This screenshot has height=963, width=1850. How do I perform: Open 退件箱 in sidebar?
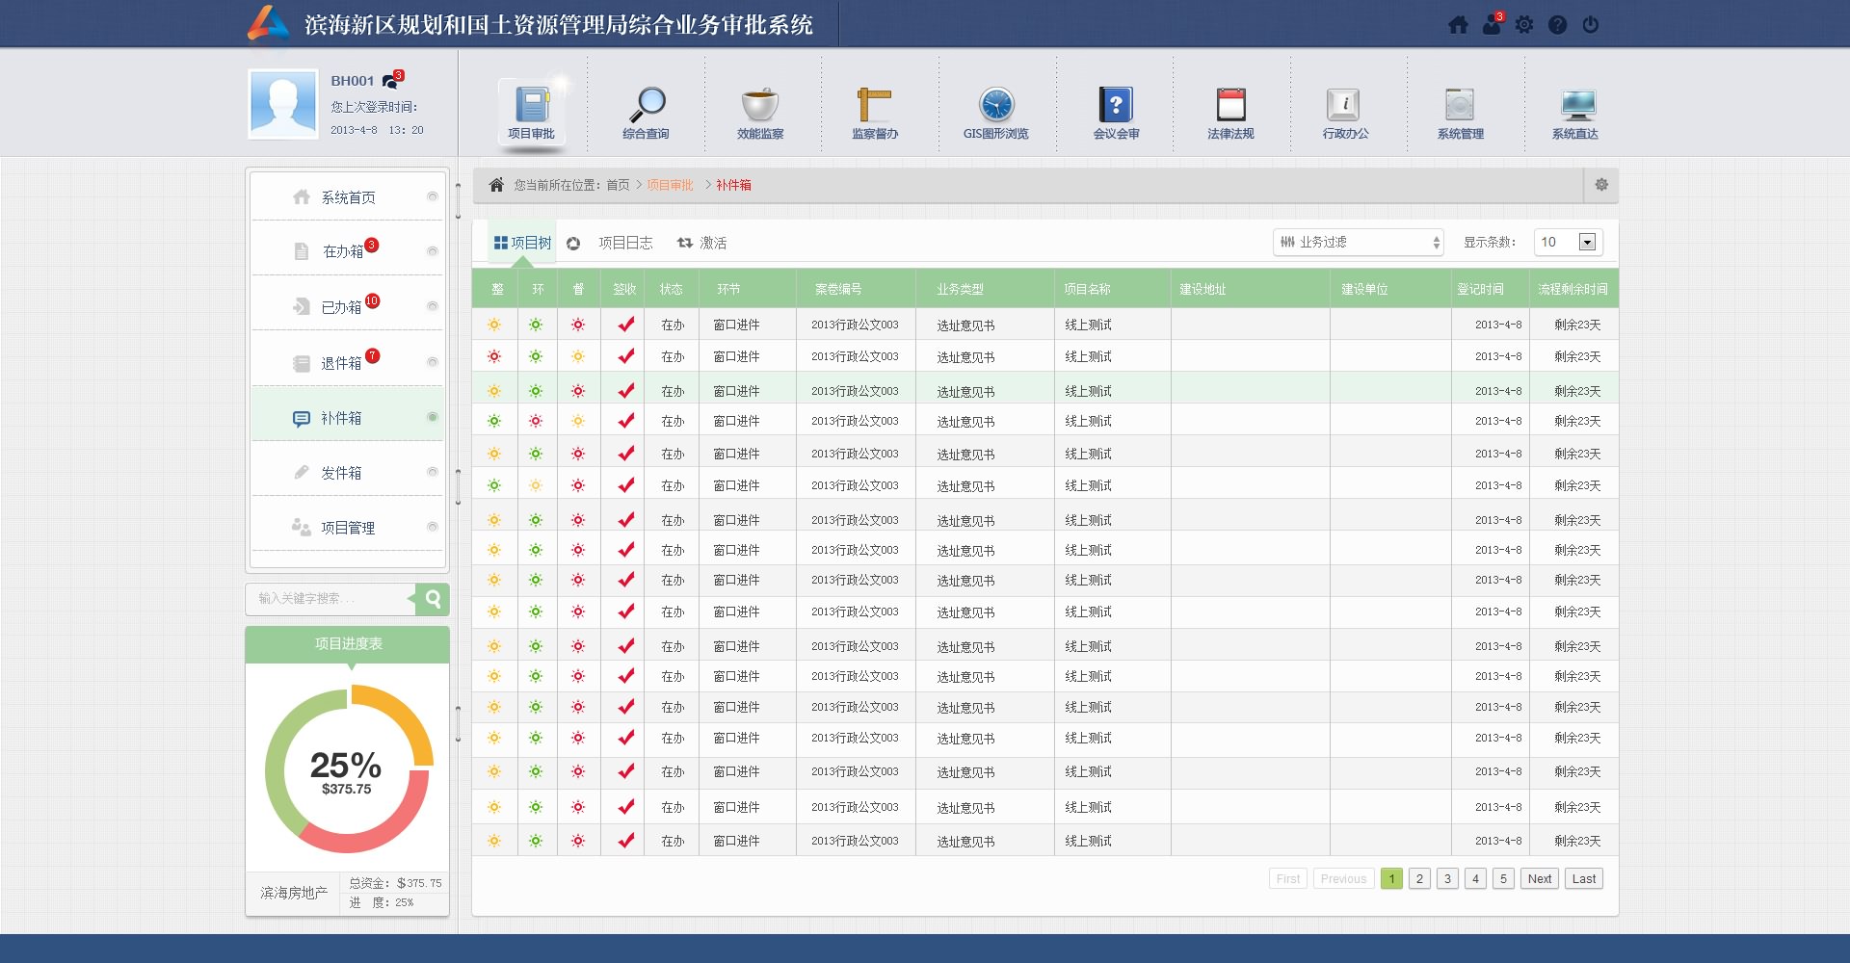click(348, 363)
